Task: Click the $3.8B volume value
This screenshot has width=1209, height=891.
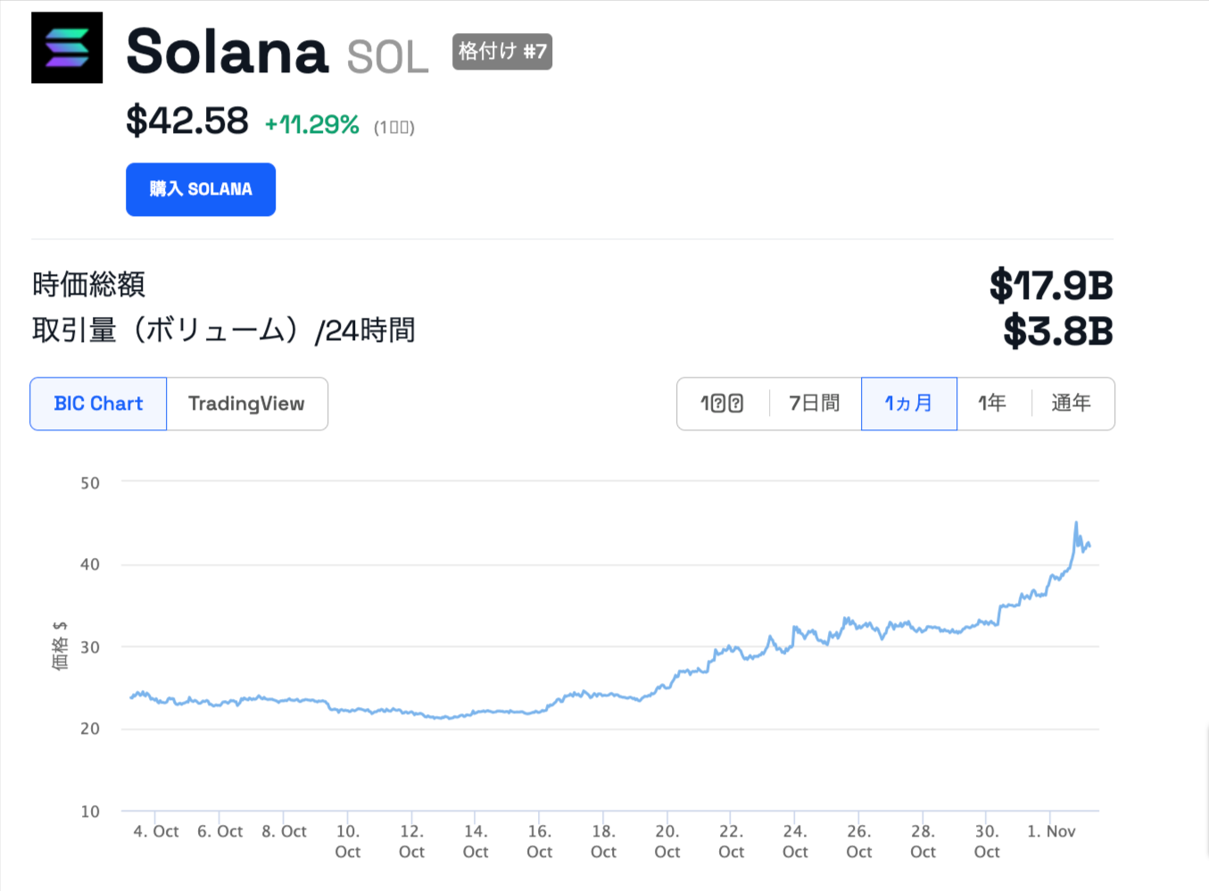Action: 1058,331
